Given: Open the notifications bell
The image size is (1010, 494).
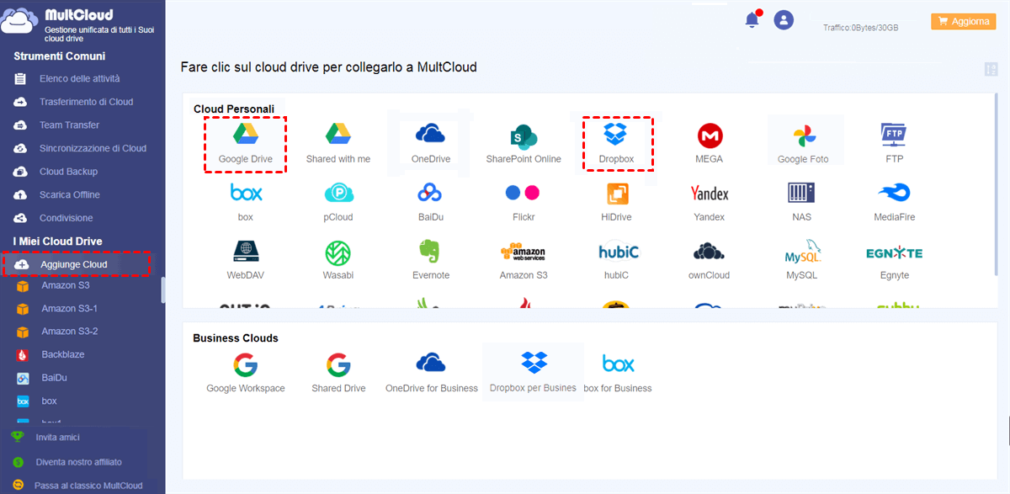Looking at the screenshot, I should 752,20.
